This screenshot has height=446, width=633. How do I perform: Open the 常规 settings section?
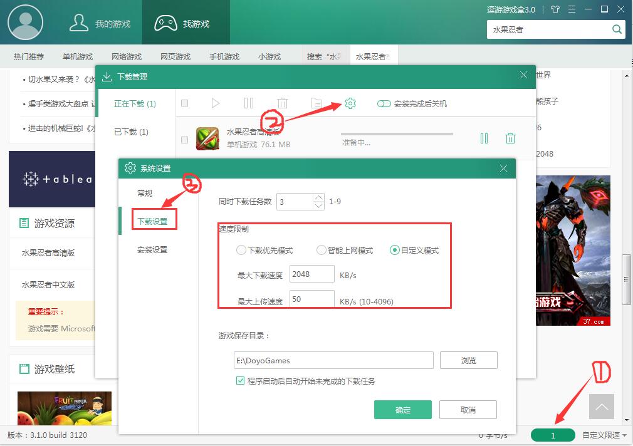tap(145, 193)
